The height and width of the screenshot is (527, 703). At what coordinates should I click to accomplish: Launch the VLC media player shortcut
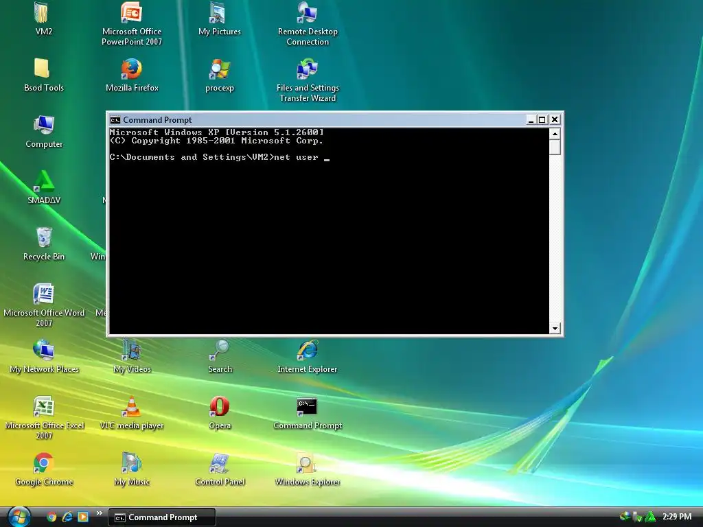(131, 408)
